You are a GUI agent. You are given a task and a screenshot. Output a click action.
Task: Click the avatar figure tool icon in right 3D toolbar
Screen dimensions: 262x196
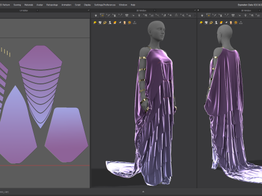(246, 16)
